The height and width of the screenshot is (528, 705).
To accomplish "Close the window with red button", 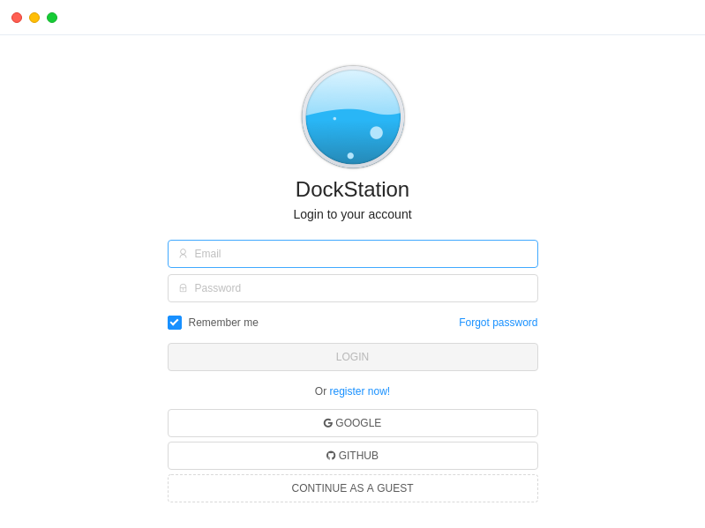I will 17,18.
